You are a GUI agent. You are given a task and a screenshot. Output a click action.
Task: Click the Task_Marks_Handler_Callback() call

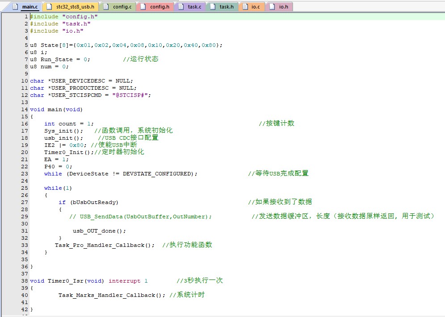112,295
